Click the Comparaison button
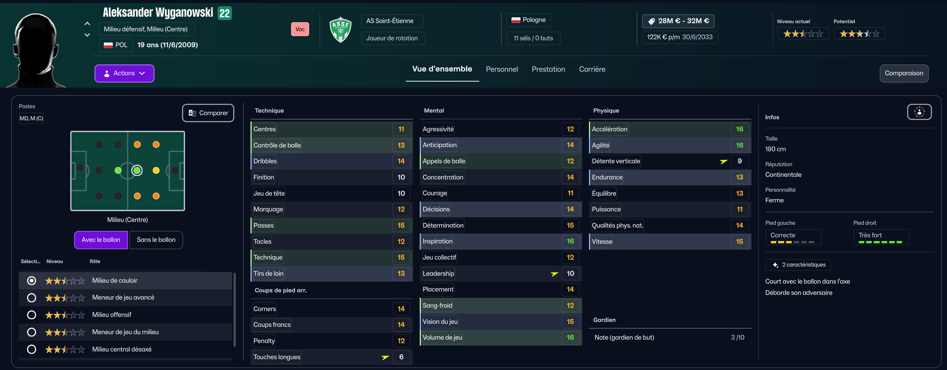This screenshot has height=370, width=947. [904, 73]
